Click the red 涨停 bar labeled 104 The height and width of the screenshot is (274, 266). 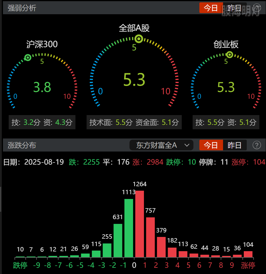coord(248,254)
